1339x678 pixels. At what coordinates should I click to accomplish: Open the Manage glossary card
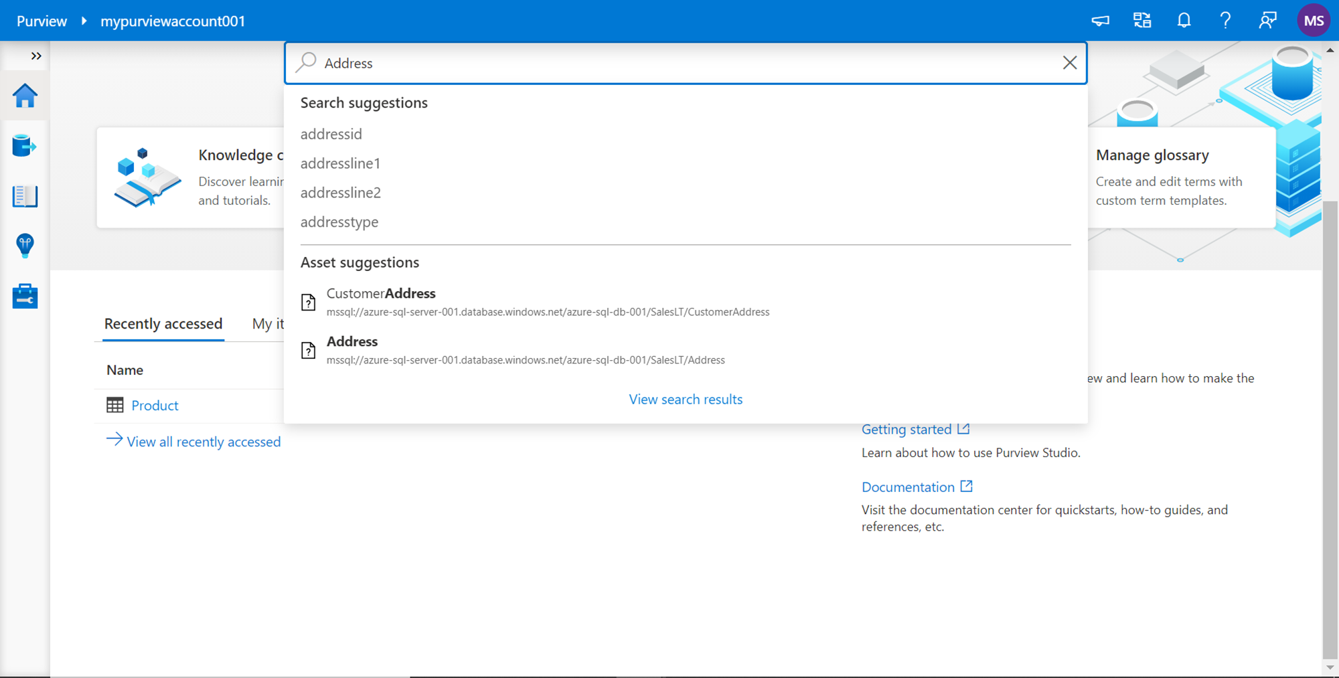click(1181, 177)
